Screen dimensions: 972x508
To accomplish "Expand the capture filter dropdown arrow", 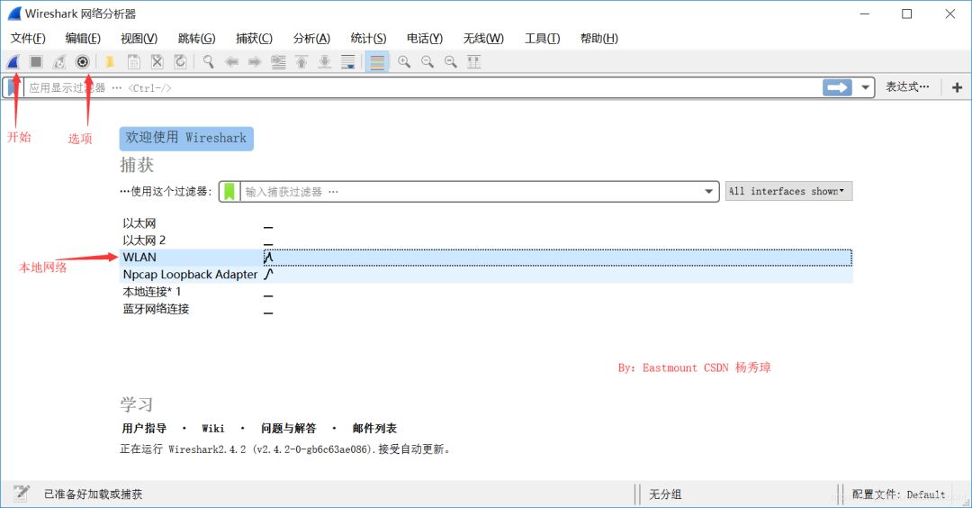I will point(708,192).
